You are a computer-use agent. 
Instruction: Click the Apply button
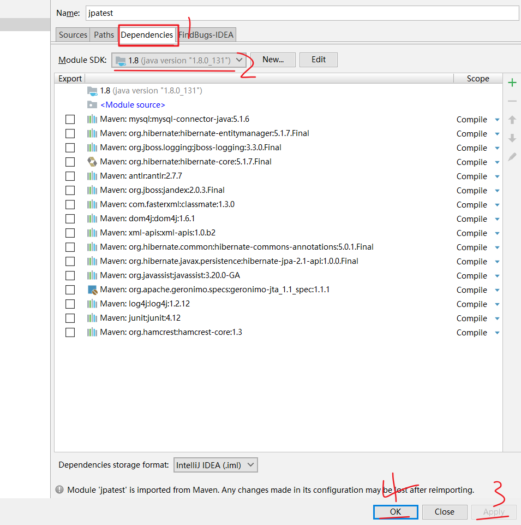494,511
